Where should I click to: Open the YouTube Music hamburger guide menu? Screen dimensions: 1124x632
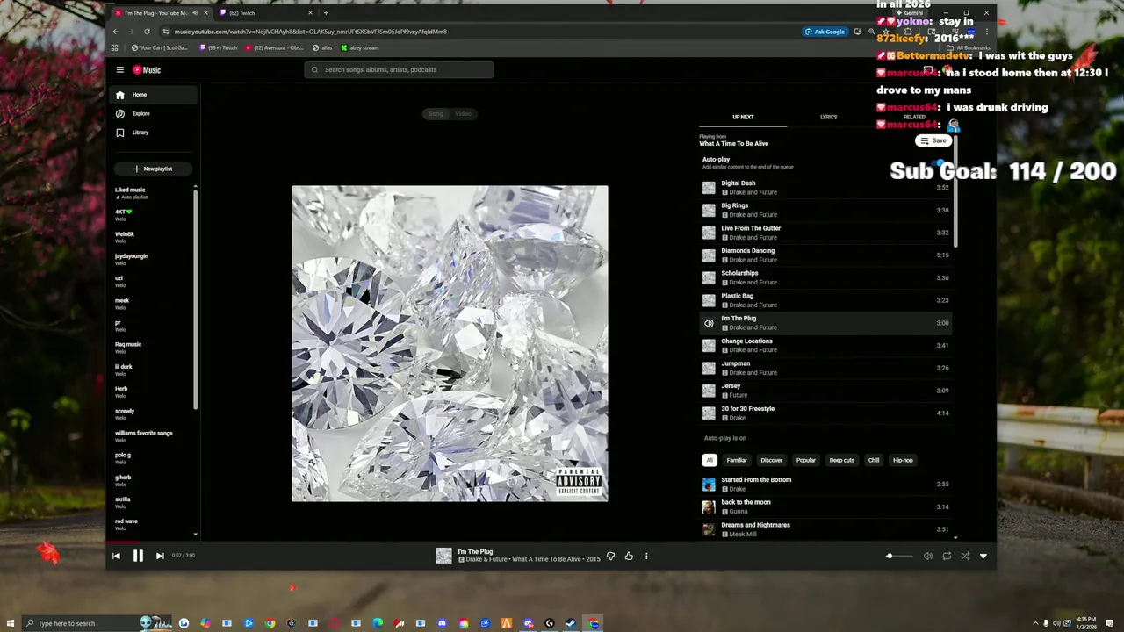pos(120,70)
